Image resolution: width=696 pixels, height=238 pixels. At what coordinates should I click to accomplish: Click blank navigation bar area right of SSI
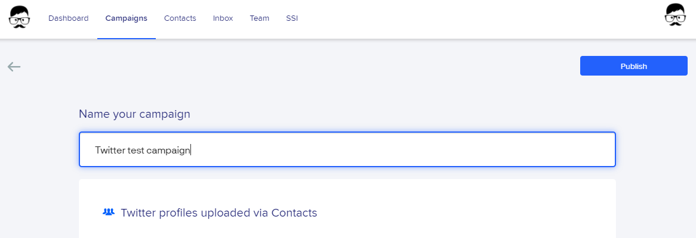click(x=479, y=18)
